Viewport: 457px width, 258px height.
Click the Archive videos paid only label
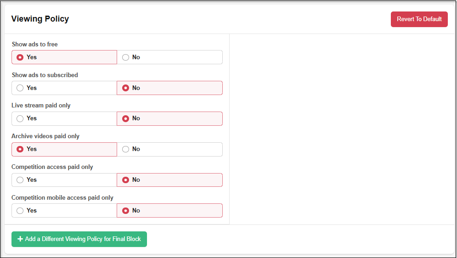(x=45, y=136)
